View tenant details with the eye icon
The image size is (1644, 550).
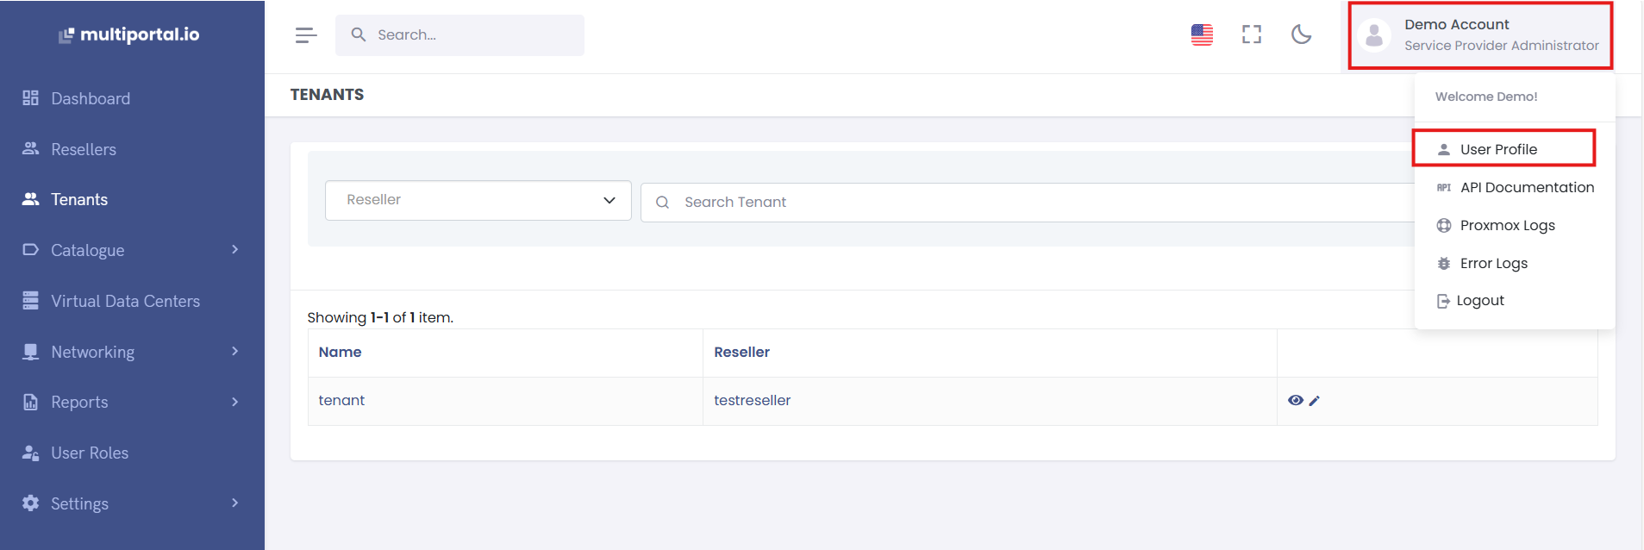[x=1295, y=400]
